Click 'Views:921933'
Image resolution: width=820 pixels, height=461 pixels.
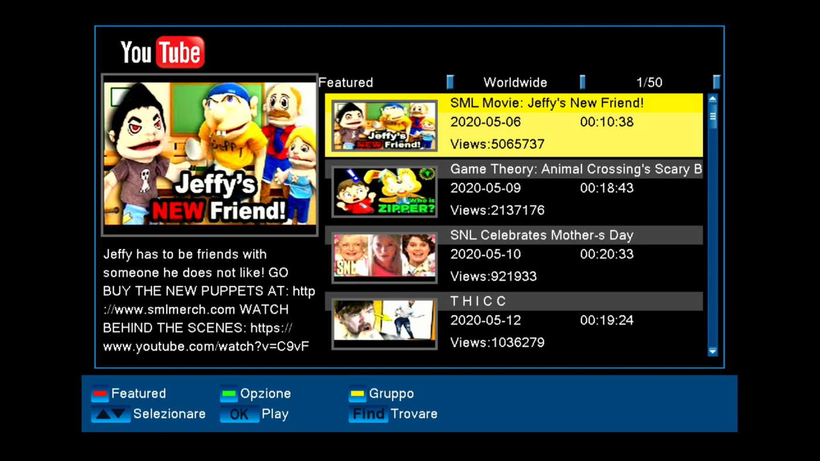(493, 276)
